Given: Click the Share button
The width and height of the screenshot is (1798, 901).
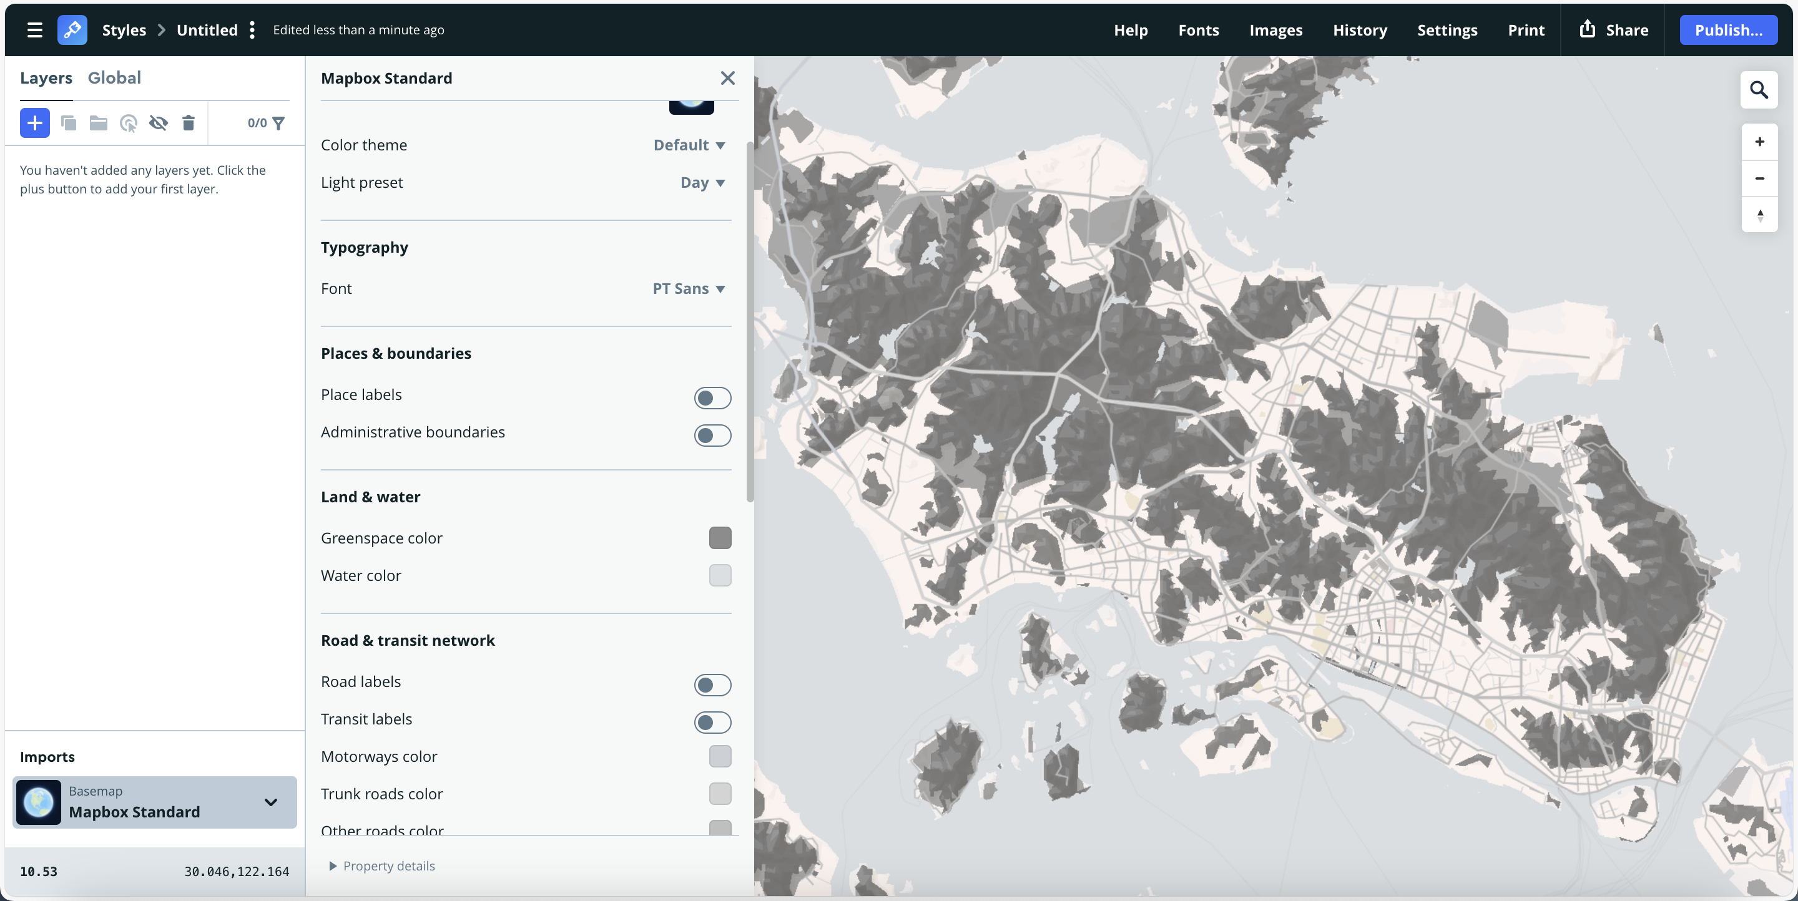Looking at the screenshot, I should (x=1613, y=30).
